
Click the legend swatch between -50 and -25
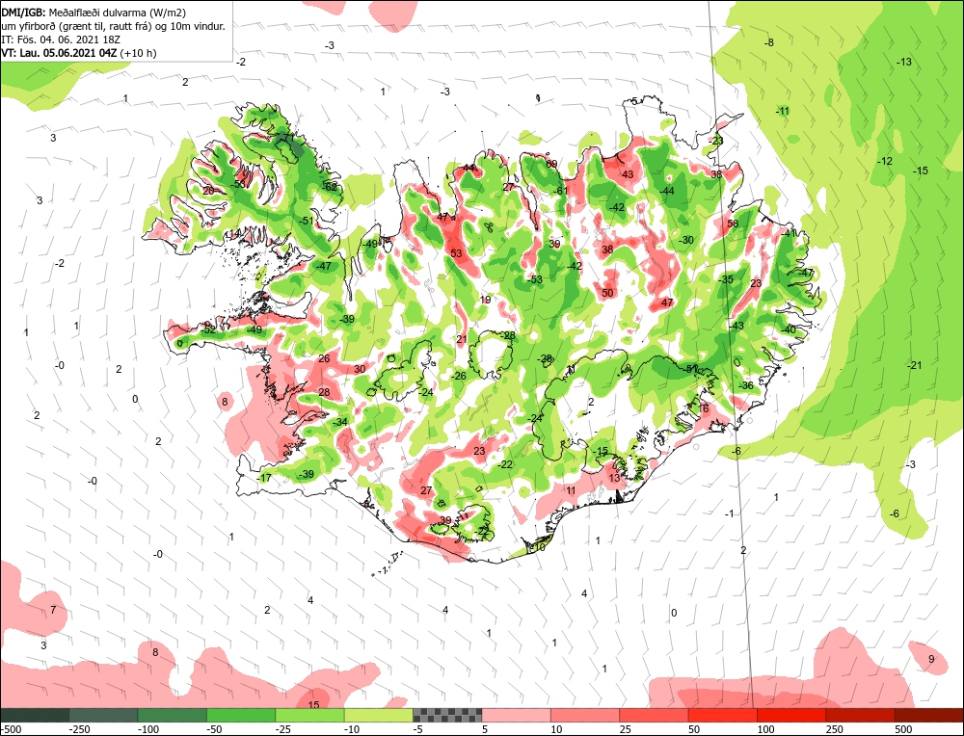[242, 715]
